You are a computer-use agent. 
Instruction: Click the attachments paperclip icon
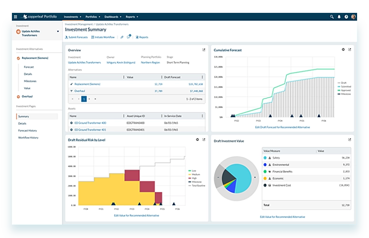(x=122, y=37)
